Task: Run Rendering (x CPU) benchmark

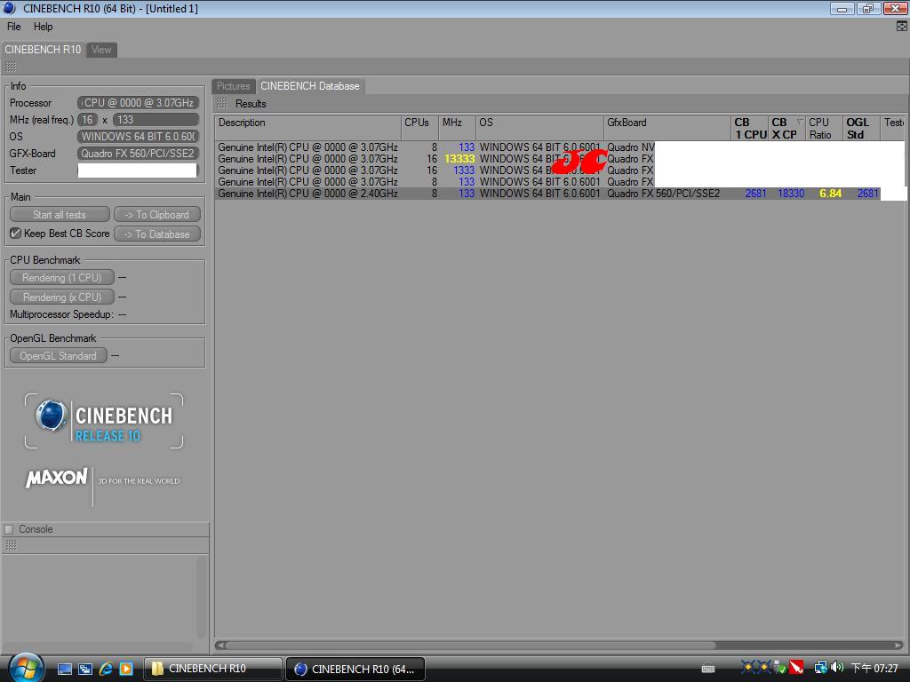Action: pos(61,297)
